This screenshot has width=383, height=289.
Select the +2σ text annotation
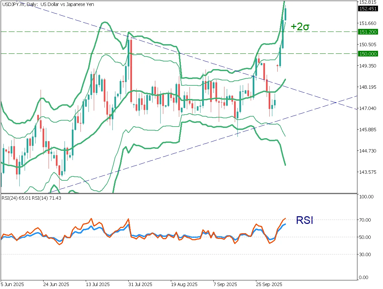[300, 27]
